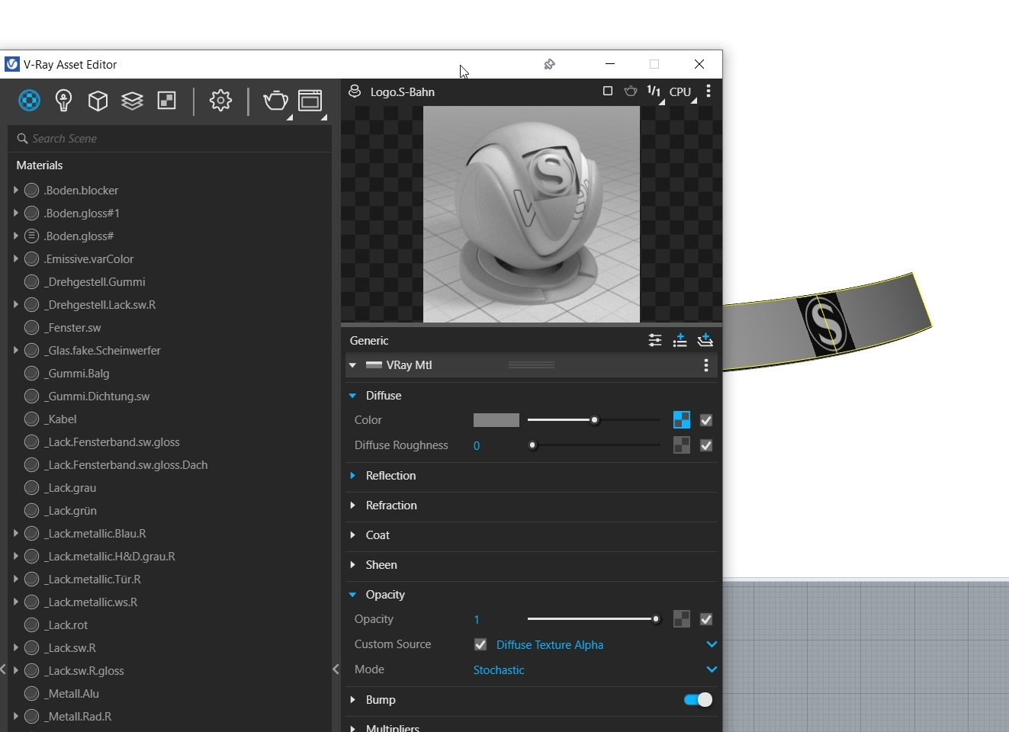Viewport: 1009px width, 732px height.
Task: Open the CPU render engine selector
Action: click(x=680, y=91)
